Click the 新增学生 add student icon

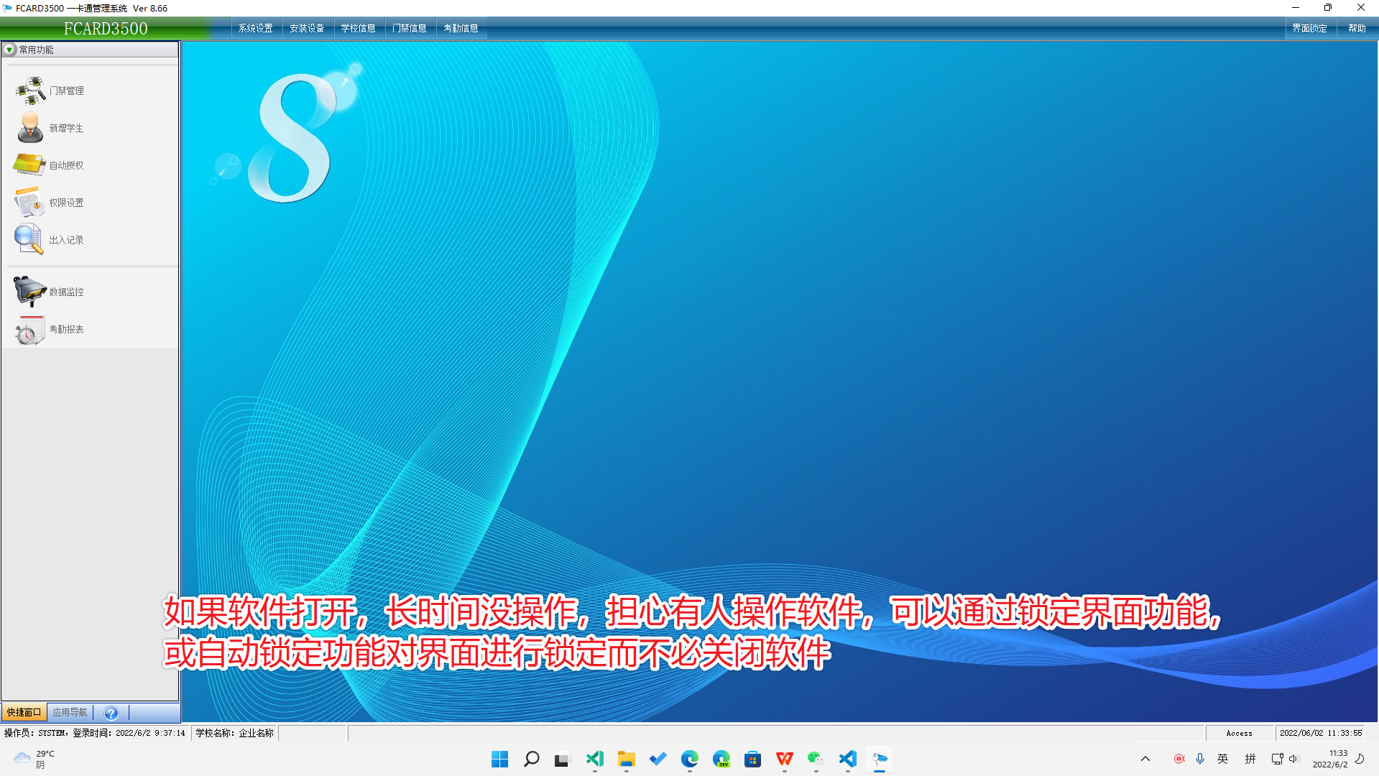30,128
